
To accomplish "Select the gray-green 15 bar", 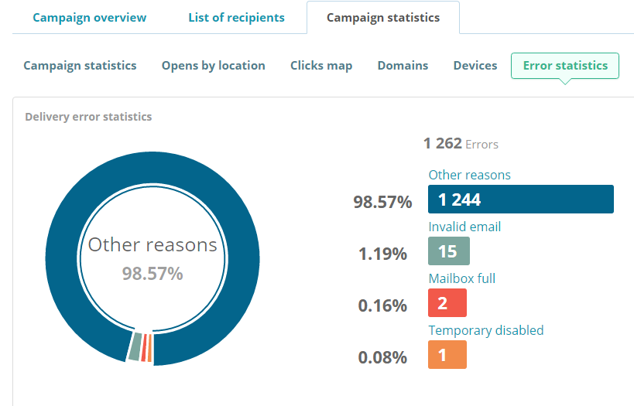I will coord(449,251).
